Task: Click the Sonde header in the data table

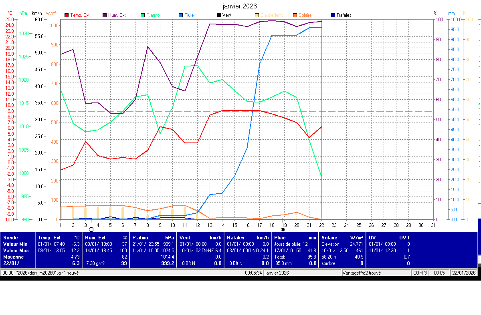Action: (x=10, y=237)
